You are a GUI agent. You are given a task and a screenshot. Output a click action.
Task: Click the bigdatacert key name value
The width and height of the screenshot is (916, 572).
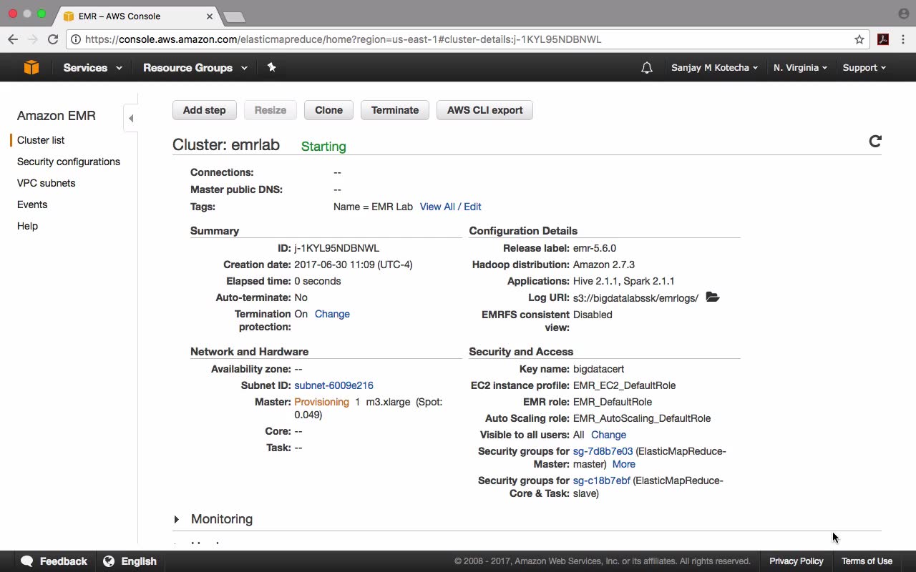(x=598, y=369)
